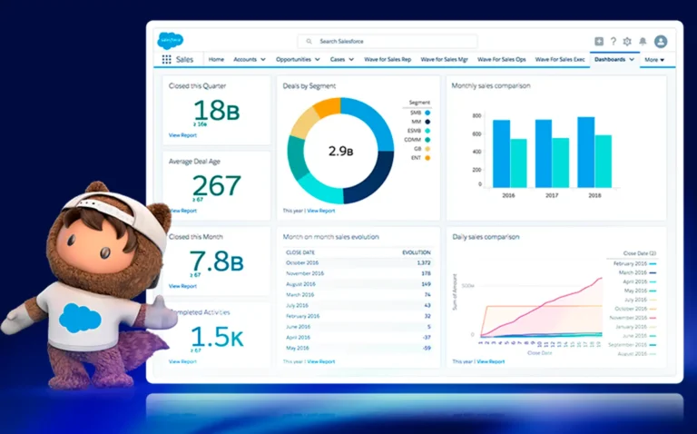Open the help question mark icon
Viewport: 697px width, 434px height.
pyautogui.click(x=613, y=42)
